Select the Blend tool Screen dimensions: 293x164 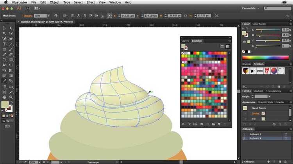(11, 81)
